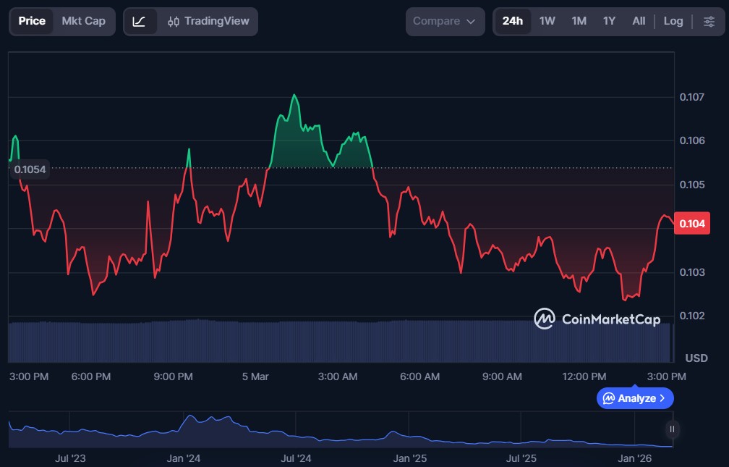
Task: Select the line chart icon
Action: coord(139,21)
